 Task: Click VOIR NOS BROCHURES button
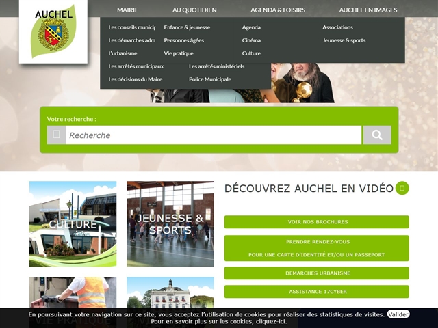(316, 221)
